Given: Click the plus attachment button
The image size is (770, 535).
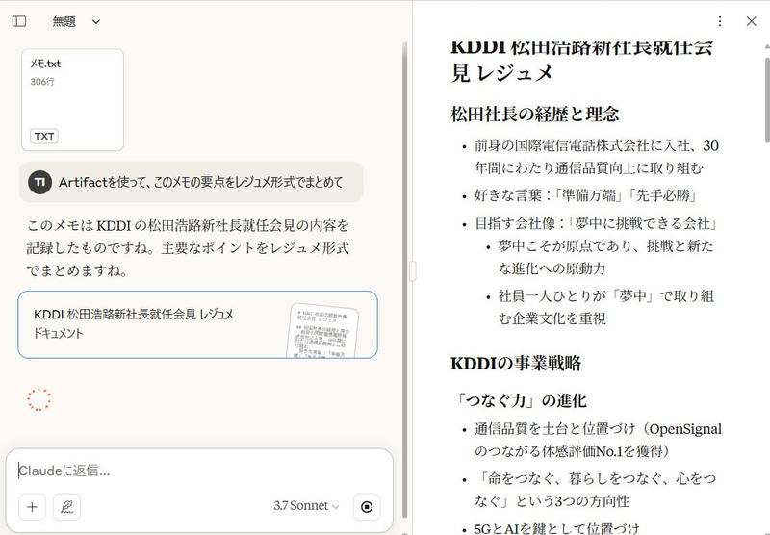Looking at the screenshot, I should coord(32,506).
